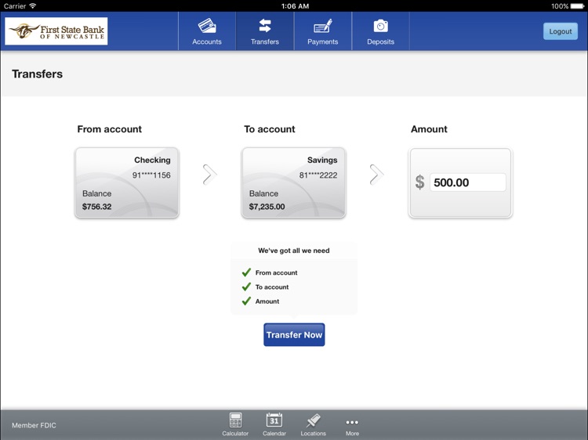Open the Accounts tab

coord(207,31)
